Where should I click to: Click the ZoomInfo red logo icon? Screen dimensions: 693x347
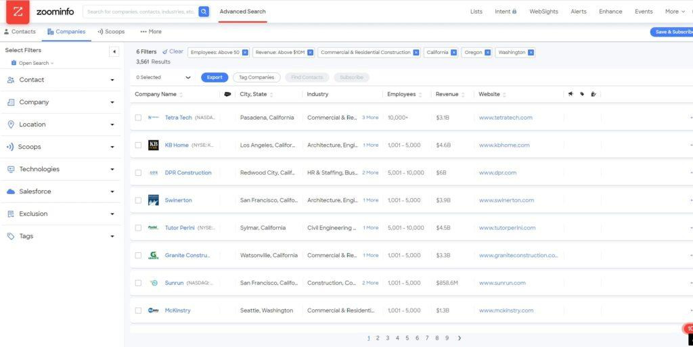click(x=18, y=12)
